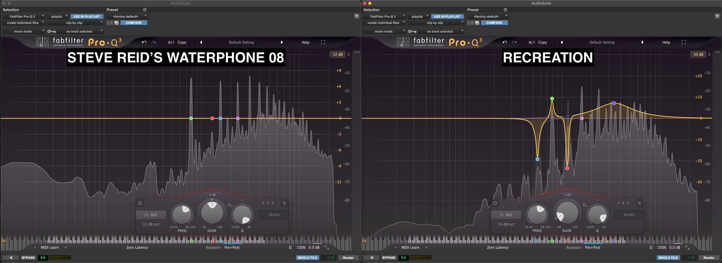Toggle band power button in Recreation window
The width and height of the screenshot is (722, 263).
click(495, 203)
